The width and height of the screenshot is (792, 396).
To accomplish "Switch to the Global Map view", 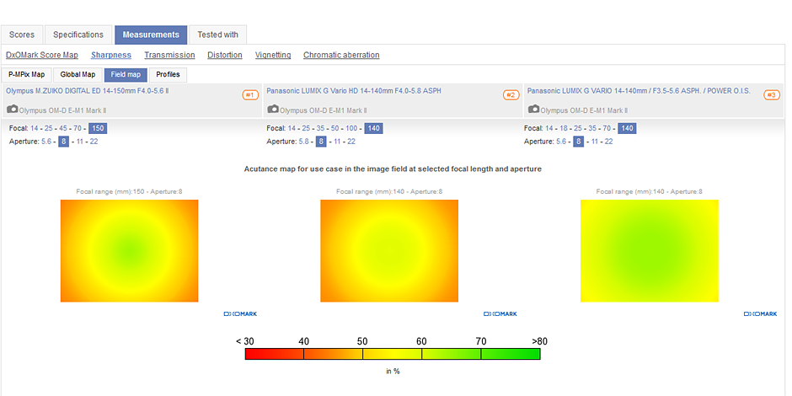I will 78,74.
